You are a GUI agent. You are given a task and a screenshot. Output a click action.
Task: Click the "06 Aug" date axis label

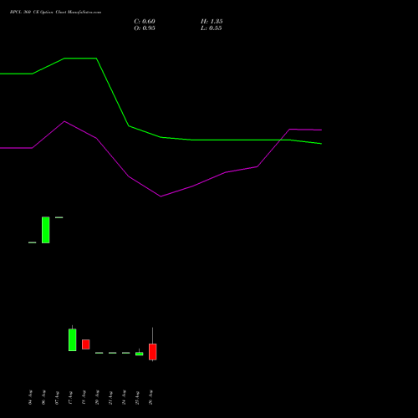point(43,397)
